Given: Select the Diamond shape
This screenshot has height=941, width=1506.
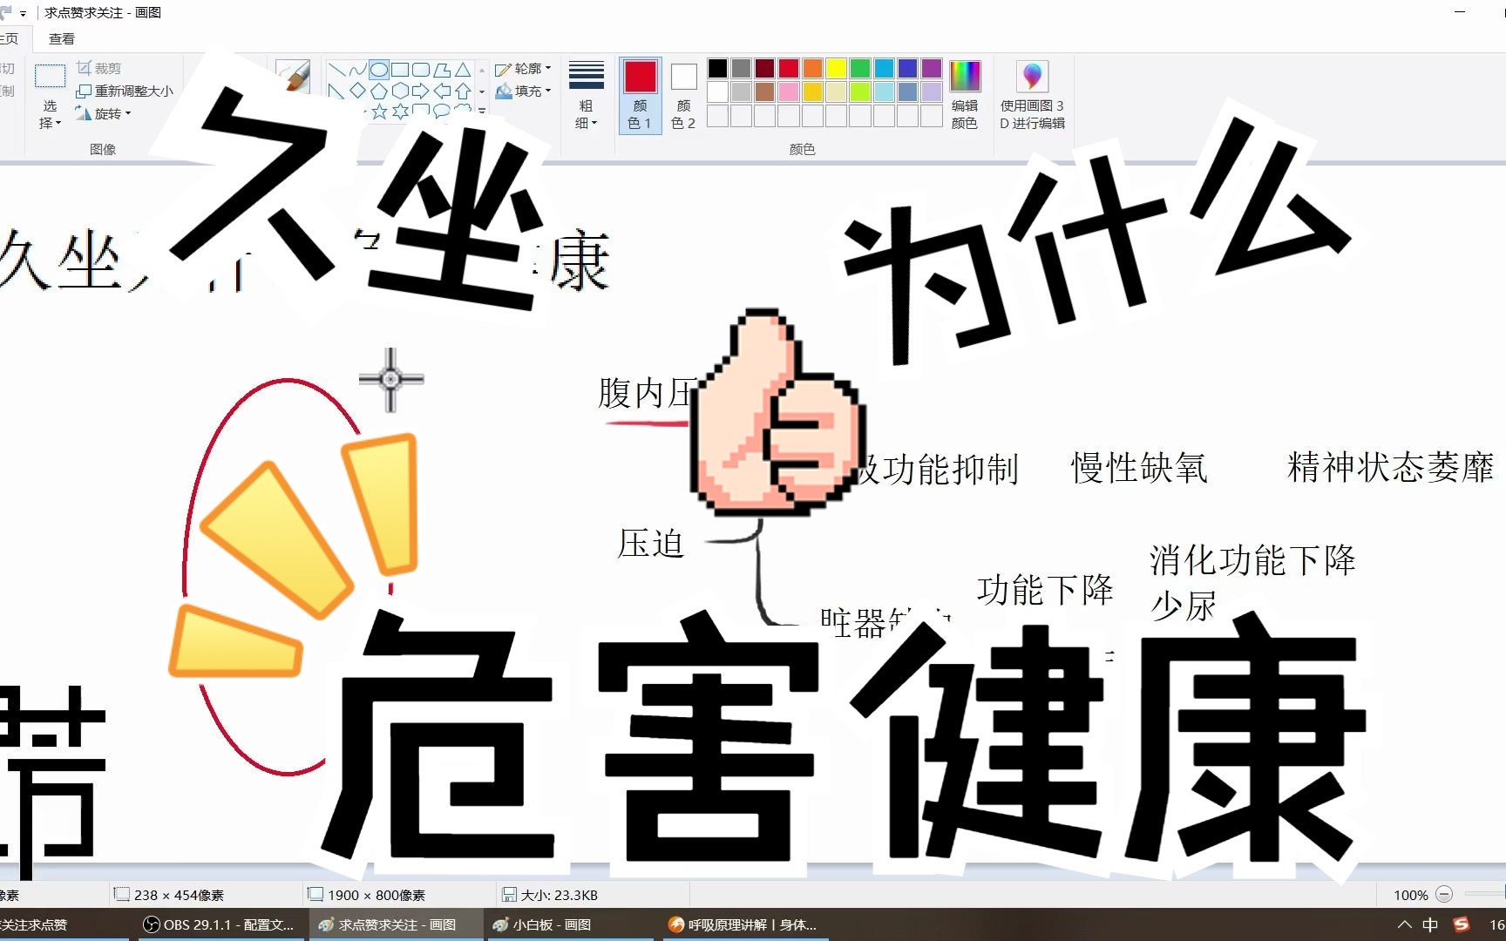Looking at the screenshot, I should (x=357, y=91).
